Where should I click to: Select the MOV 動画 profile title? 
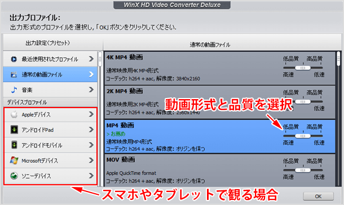pyautogui.click(x=121, y=159)
